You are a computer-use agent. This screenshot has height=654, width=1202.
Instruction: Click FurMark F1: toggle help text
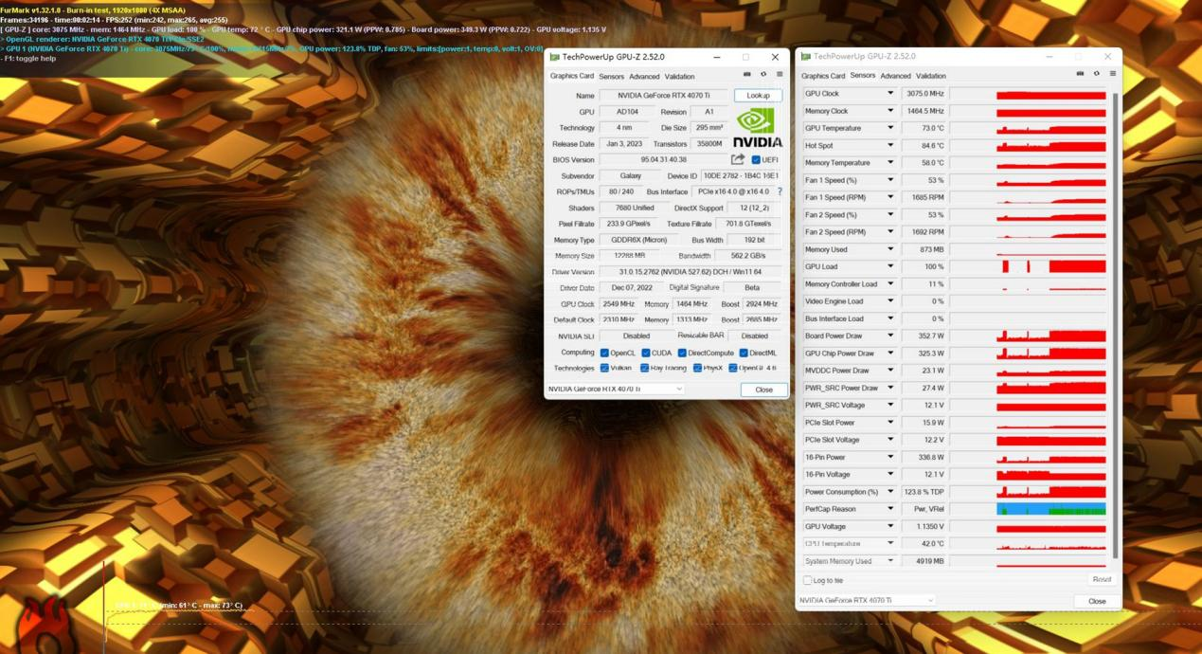click(x=29, y=58)
